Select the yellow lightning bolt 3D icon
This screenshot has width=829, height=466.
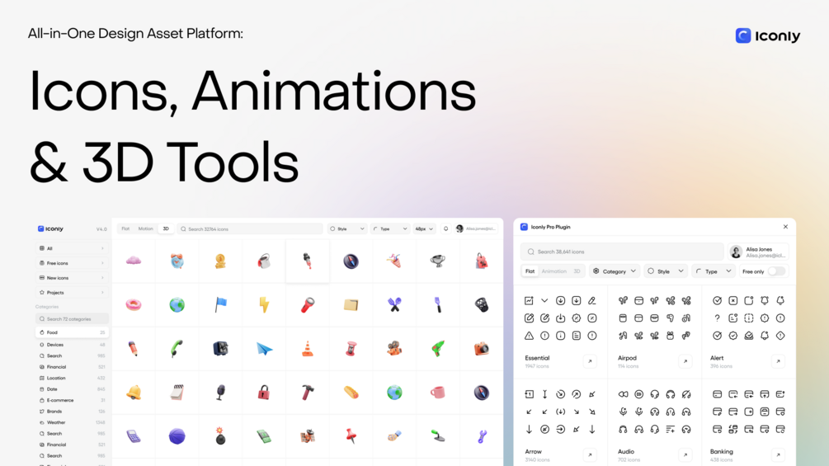pyautogui.click(x=264, y=305)
